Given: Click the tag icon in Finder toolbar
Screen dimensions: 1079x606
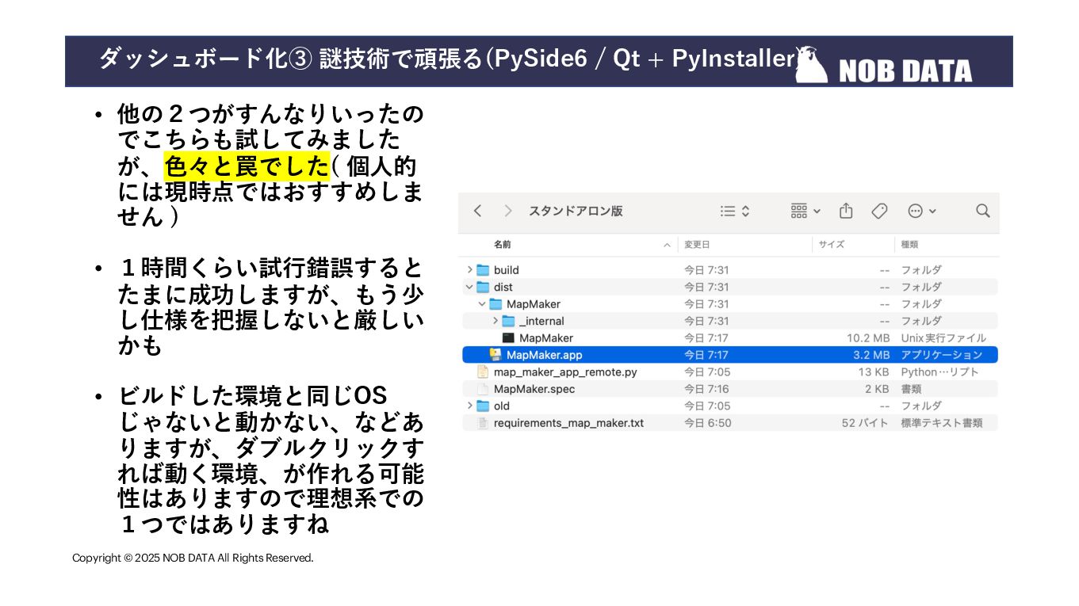Looking at the screenshot, I should [x=879, y=211].
